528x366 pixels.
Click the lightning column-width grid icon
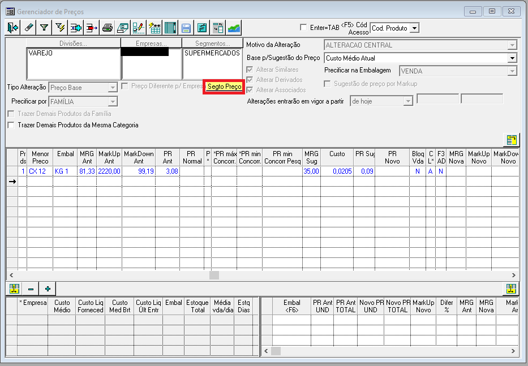(x=154, y=28)
